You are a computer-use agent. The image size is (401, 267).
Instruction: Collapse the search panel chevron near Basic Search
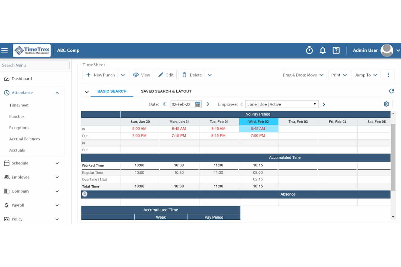pyautogui.click(x=86, y=92)
